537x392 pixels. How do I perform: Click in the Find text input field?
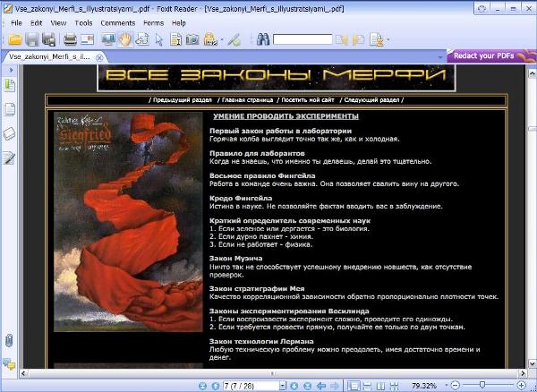303,39
